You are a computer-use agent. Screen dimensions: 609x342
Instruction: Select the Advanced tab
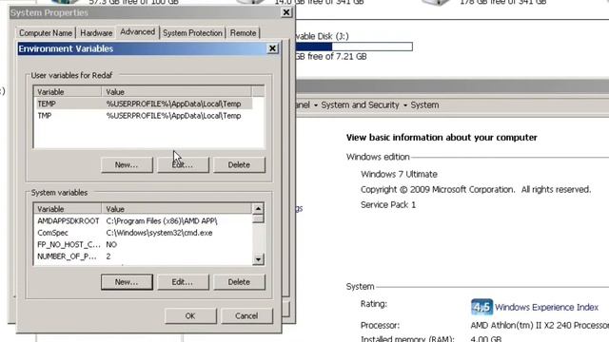137,31
